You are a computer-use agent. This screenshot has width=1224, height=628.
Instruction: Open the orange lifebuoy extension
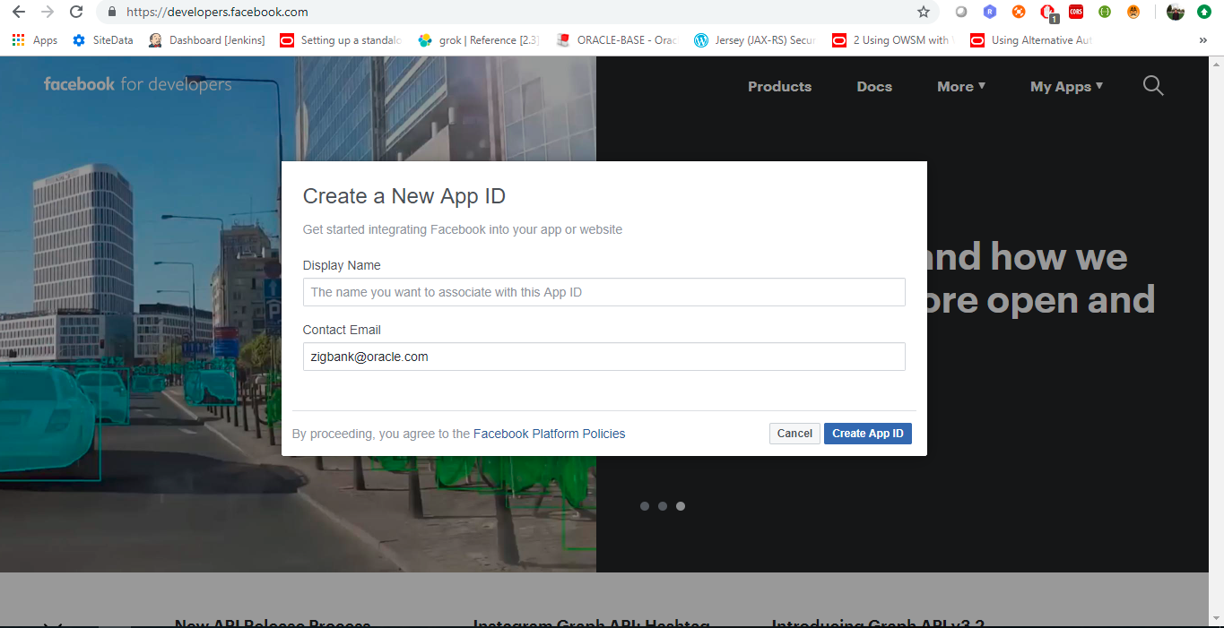[x=1019, y=12]
